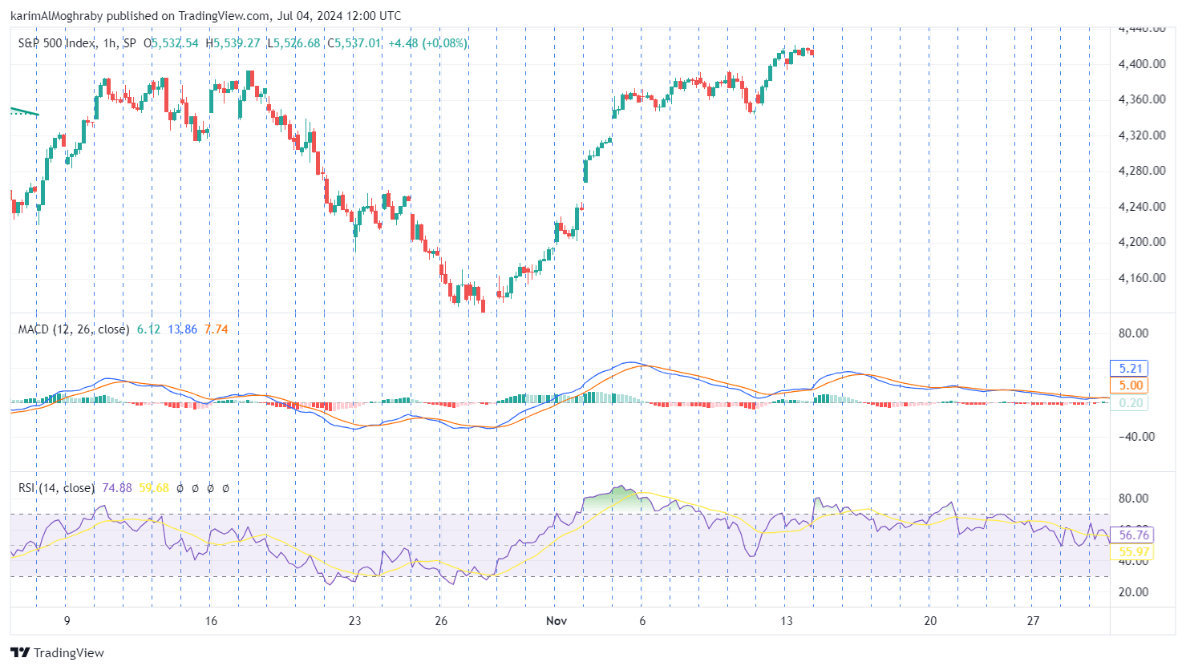Image resolution: width=1186 pixels, height=670 pixels.
Task: Click the Nov label on time axis
Action: click(x=557, y=621)
